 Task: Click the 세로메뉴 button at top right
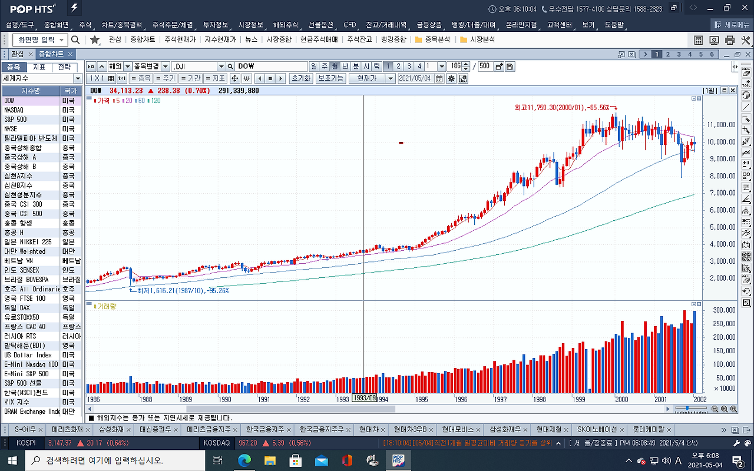[732, 25]
